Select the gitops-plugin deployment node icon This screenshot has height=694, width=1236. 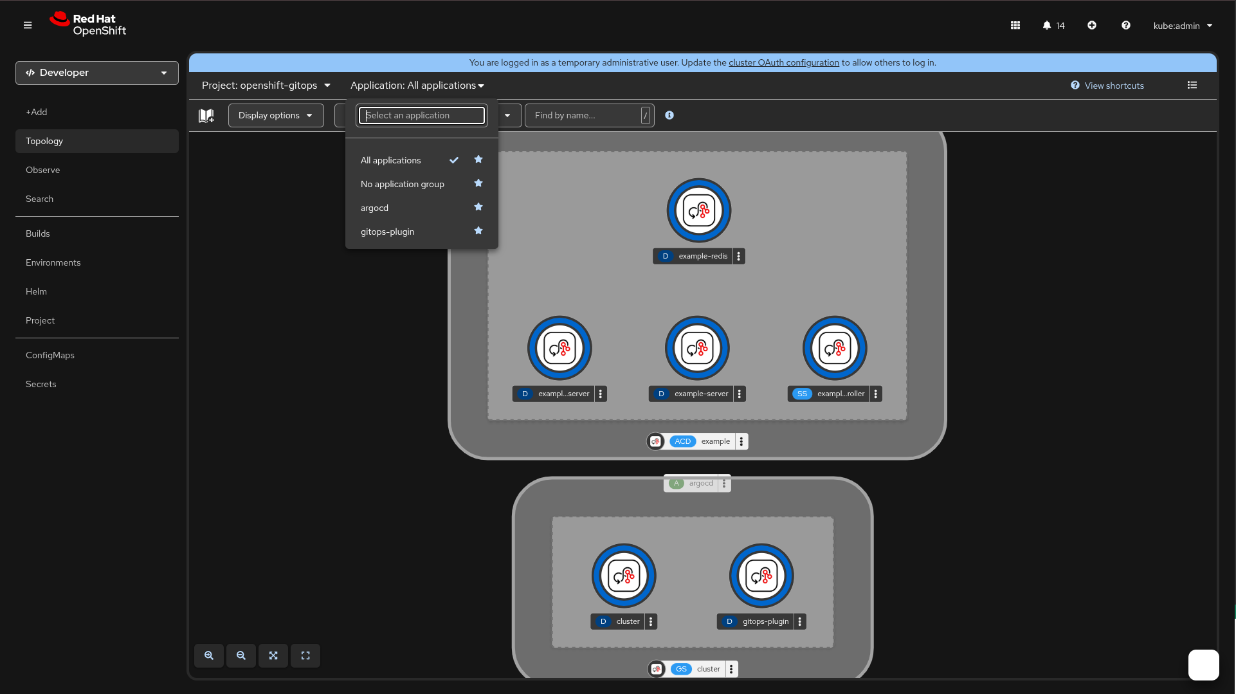(761, 576)
